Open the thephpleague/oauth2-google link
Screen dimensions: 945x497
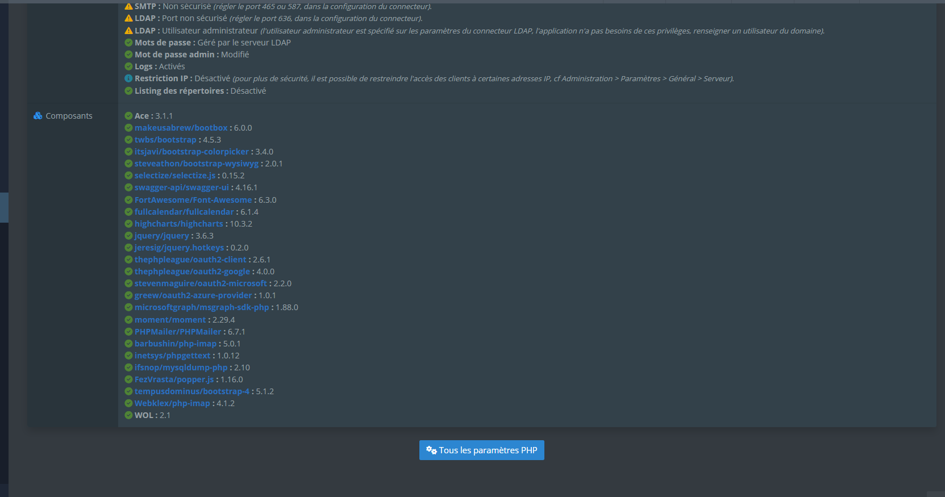(192, 272)
